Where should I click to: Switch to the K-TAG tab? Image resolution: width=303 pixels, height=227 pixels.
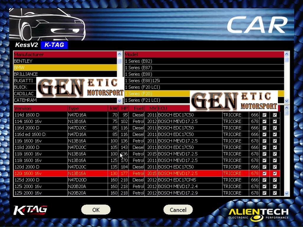pyautogui.click(x=54, y=45)
